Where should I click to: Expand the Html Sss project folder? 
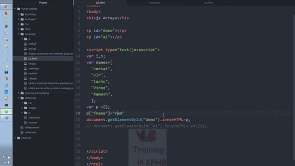pyautogui.click(x=15, y=138)
